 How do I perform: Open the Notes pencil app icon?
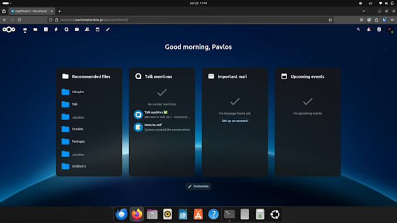click(108, 30)
